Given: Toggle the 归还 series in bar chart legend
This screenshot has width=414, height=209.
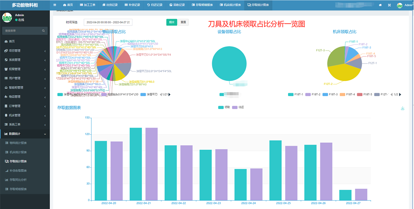Looking at the screenshot, I should click(238, 108).
